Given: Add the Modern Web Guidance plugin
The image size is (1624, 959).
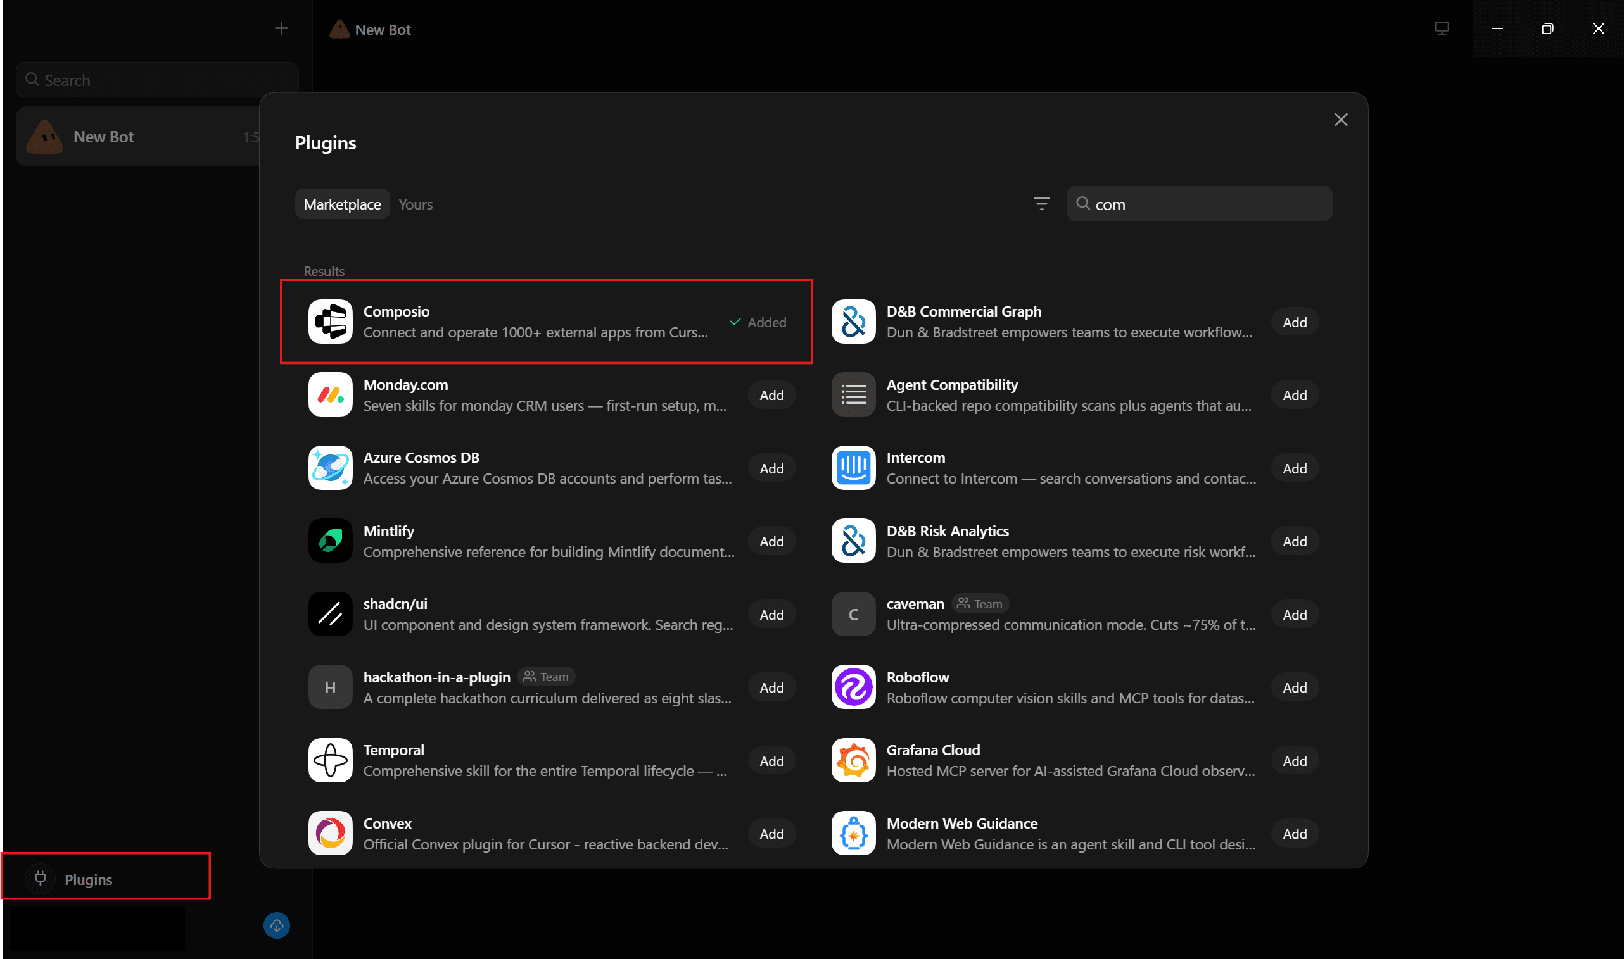Looking at the screenshot, I should pyautogui.click(x=1295, y=834).
